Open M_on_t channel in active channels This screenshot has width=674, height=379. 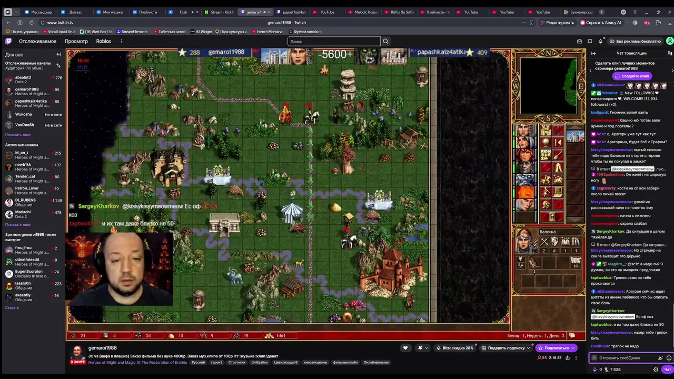point(33,155)
